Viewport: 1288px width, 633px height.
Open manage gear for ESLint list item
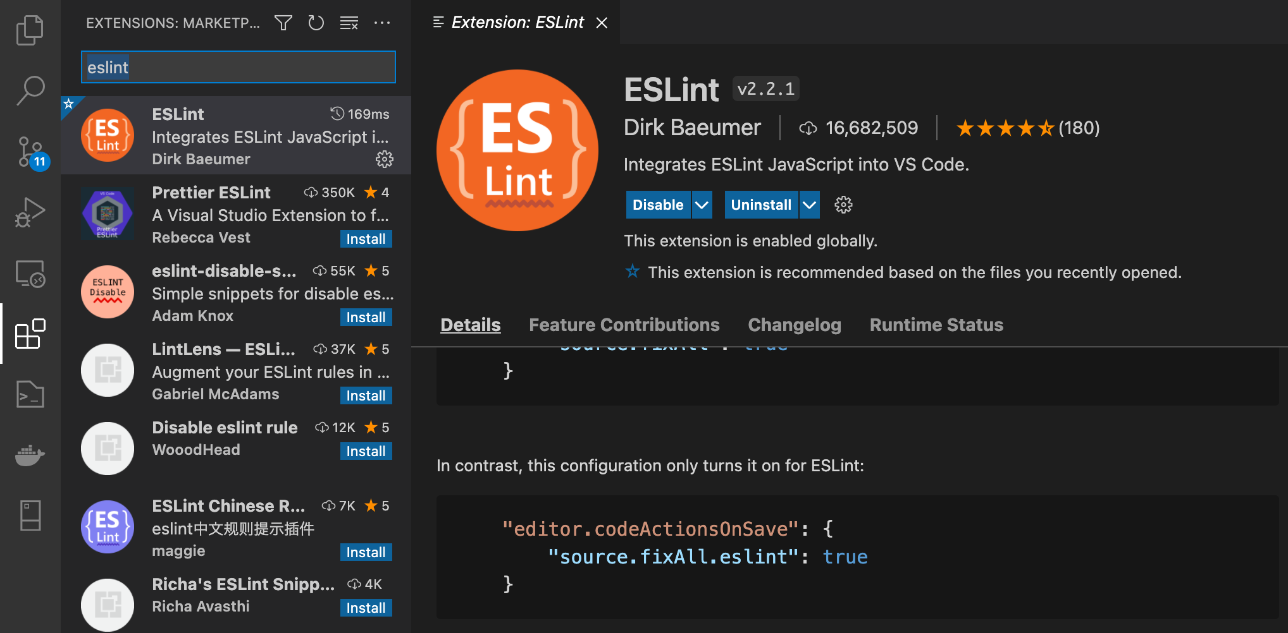385,159
